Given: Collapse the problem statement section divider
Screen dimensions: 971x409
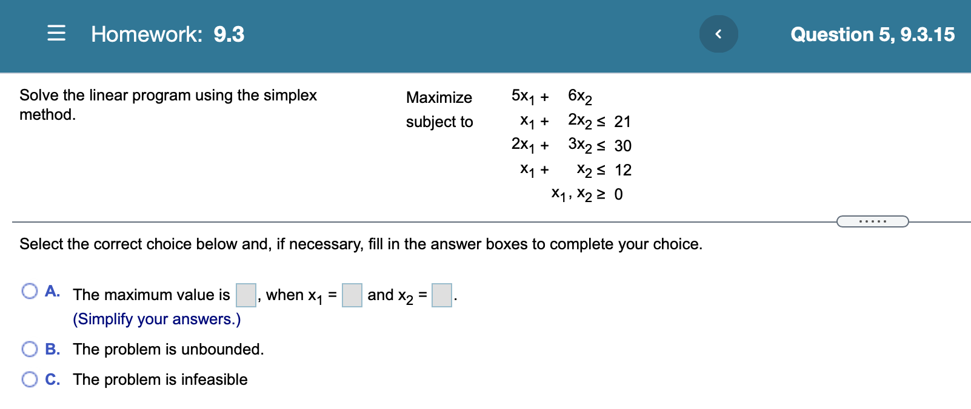Looking at the screenshot, I should (x=872, y=221).
